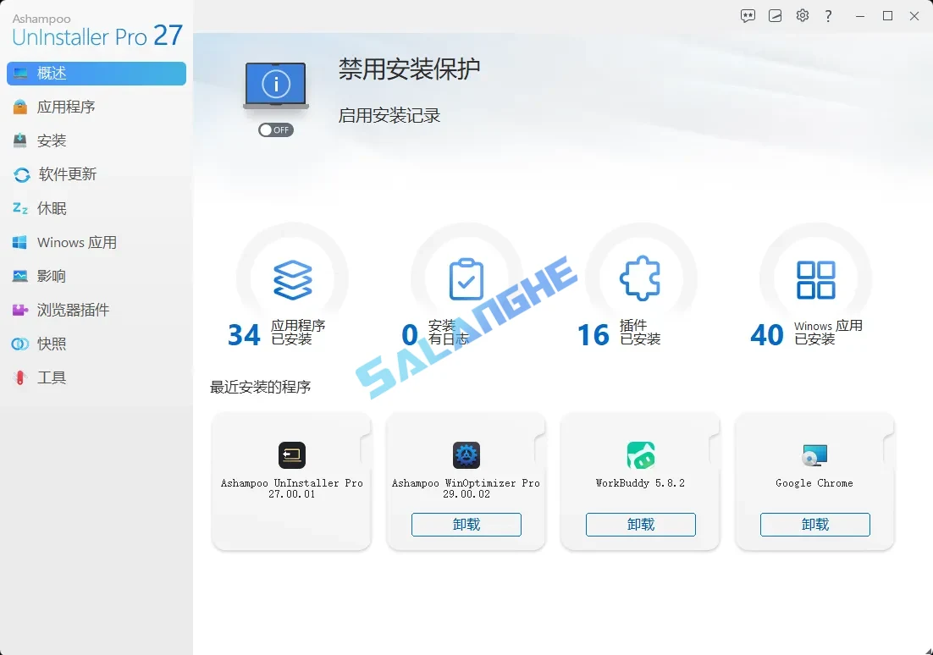933x655 pixels.
Task: Close the UnInstaller window
Action: 914,16
